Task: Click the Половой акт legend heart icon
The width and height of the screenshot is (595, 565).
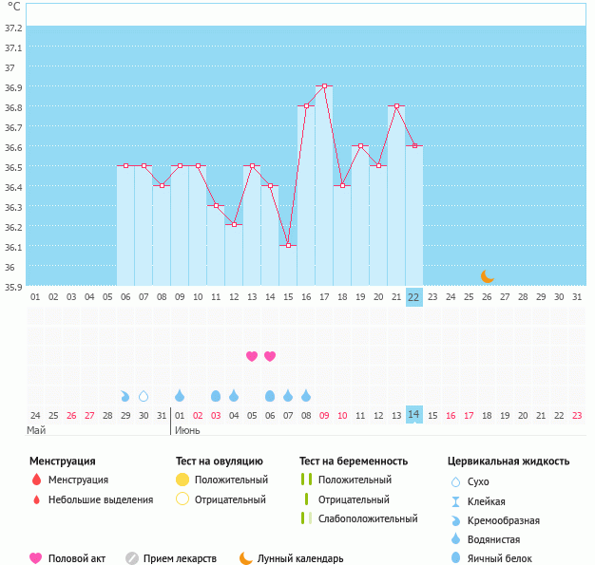Action: coord(36,558)
